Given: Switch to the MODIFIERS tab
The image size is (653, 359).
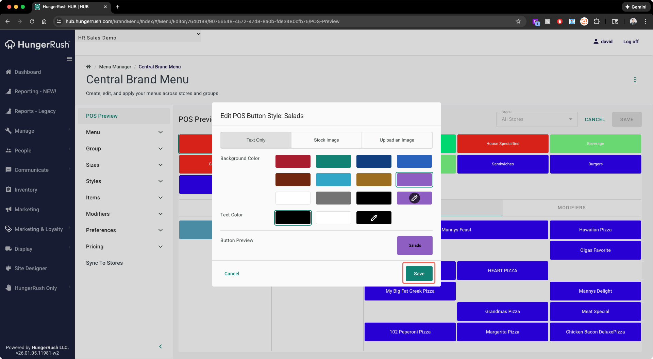Looking at the screenshot, I should tap(571, 208).
